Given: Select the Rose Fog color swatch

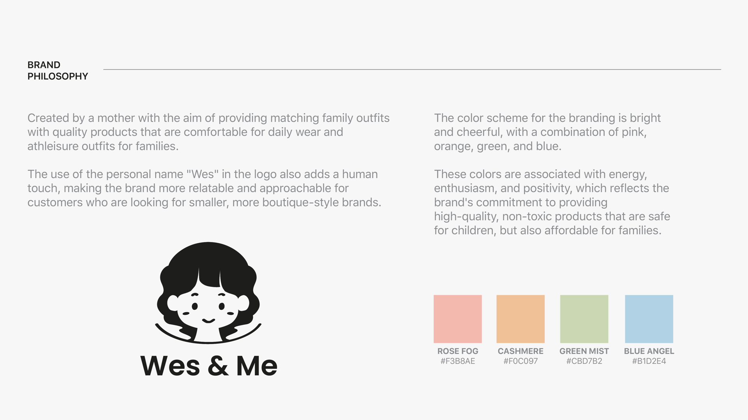Looking at the screenshot, I should 458,319.
